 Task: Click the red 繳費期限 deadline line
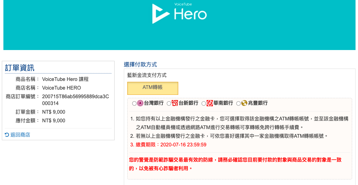(x=168, y=145)
